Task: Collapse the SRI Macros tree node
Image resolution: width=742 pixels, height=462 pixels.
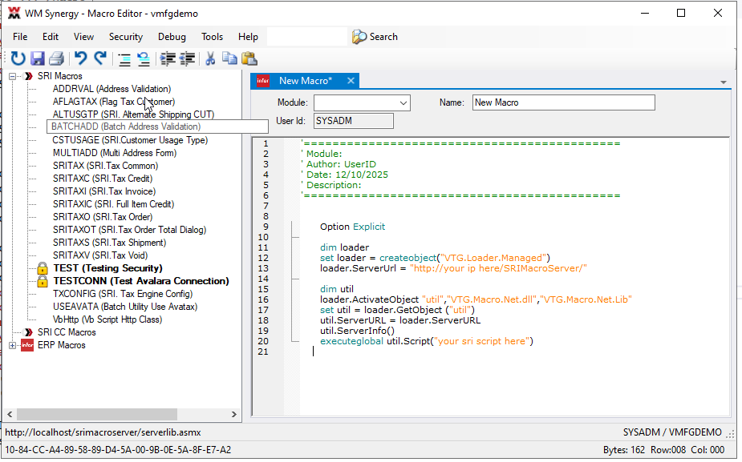Action: [x=13, y=76]
